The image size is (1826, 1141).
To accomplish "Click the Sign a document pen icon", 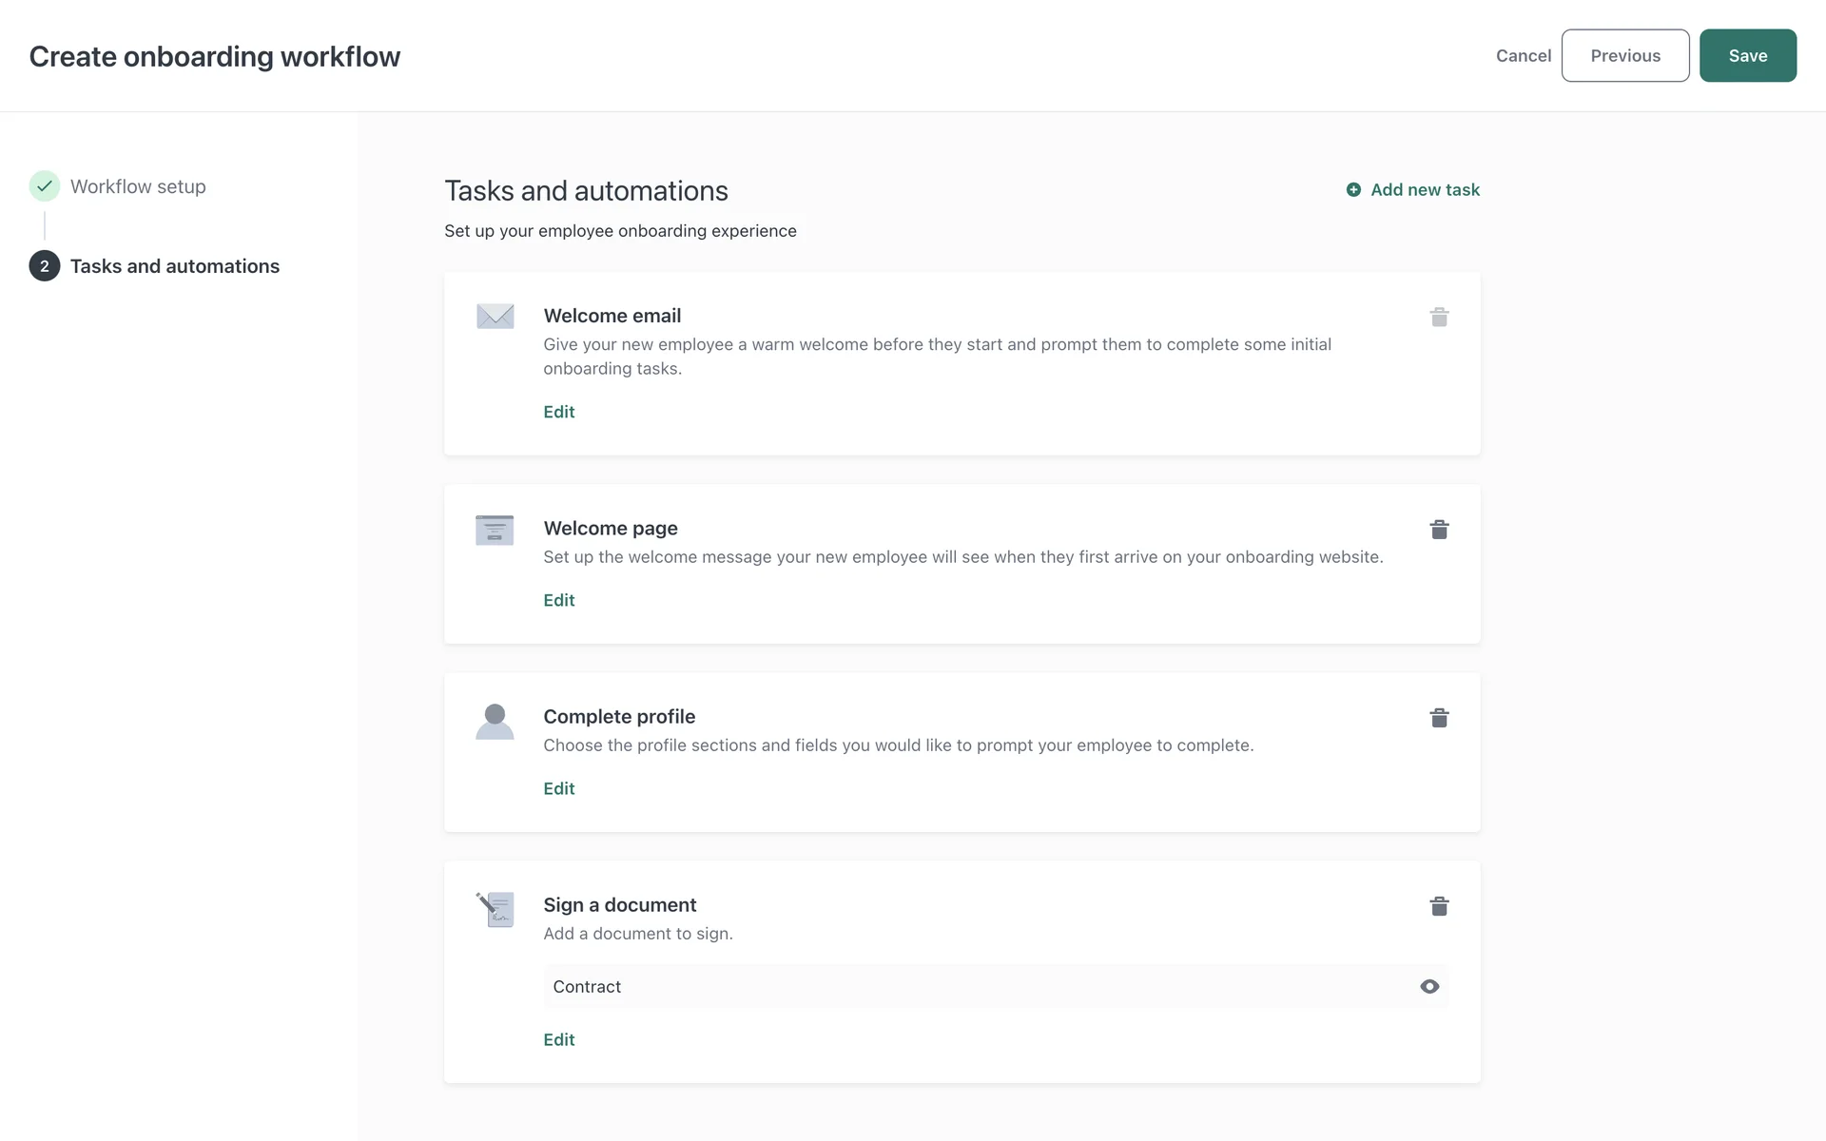I will (495, 909).
